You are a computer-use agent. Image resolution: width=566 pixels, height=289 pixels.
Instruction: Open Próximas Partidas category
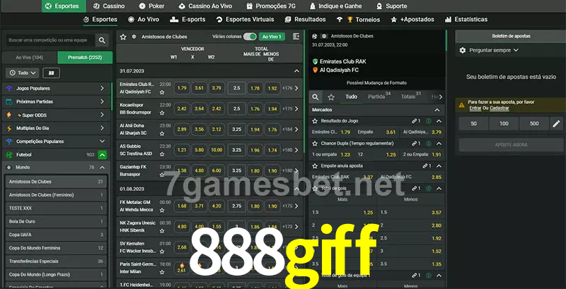(56, 102)
